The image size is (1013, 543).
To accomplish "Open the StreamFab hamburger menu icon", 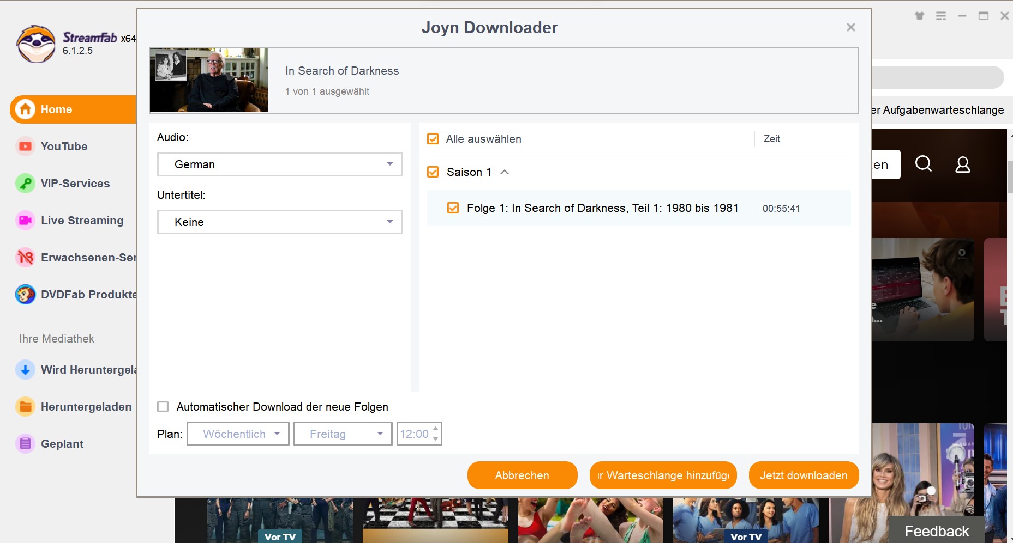I will 941,16.
